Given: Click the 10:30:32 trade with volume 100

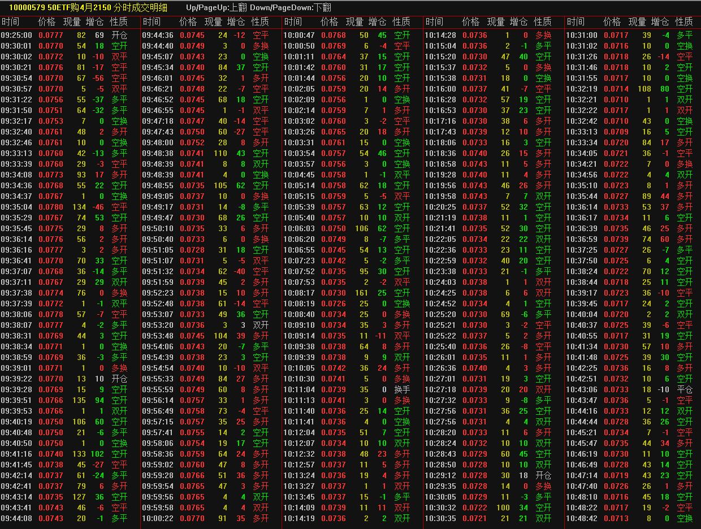Looking at the screenshot, I should [x=503, y=508].
